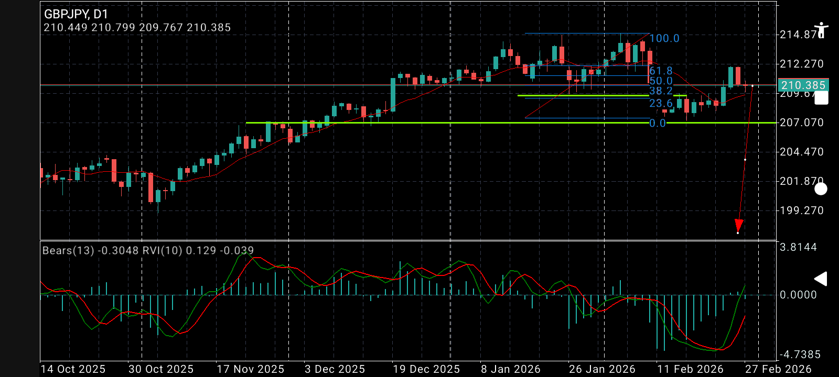Screen dimensions: 839x377
Task: Select the Fibonacci 0.0 level label
Action: point(658,123)
